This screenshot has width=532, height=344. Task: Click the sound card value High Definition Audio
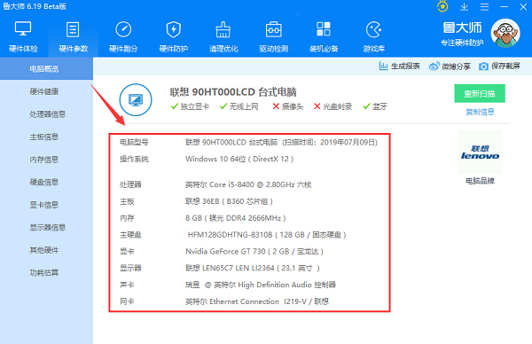pos(261,285)
